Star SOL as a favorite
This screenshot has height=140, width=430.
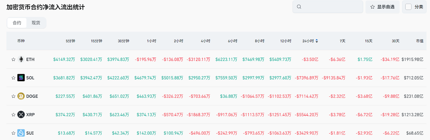[x=13, y=78]
